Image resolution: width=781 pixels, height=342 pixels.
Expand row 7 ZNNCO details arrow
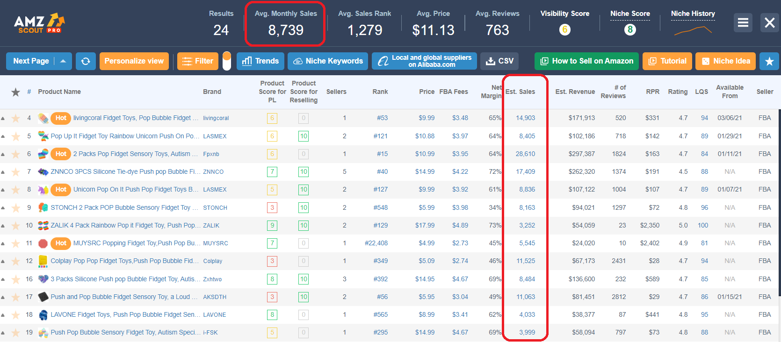coord(3,172)
